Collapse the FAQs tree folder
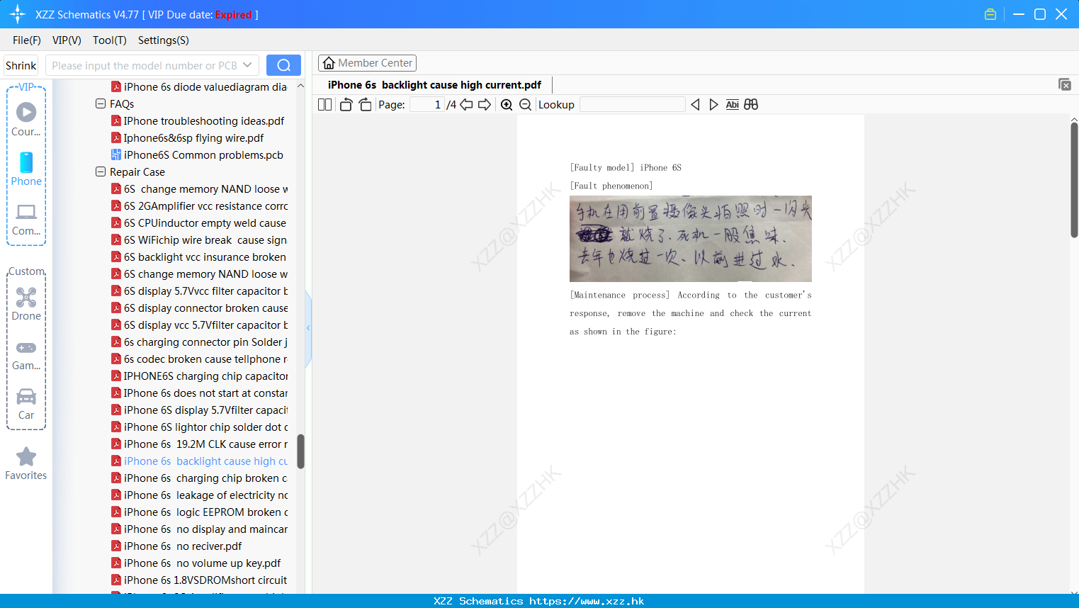1079x608 pixels. tap(101, 103)
